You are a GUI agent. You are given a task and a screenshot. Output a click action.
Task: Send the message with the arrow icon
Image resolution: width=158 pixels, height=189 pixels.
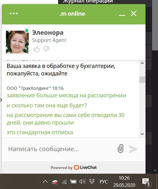coord(133,149)
